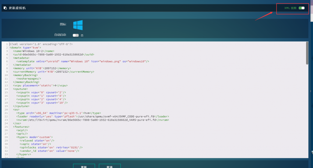
Task: Click the machine='pc-q35-5.1' type line
Action: tap(59, 113)
